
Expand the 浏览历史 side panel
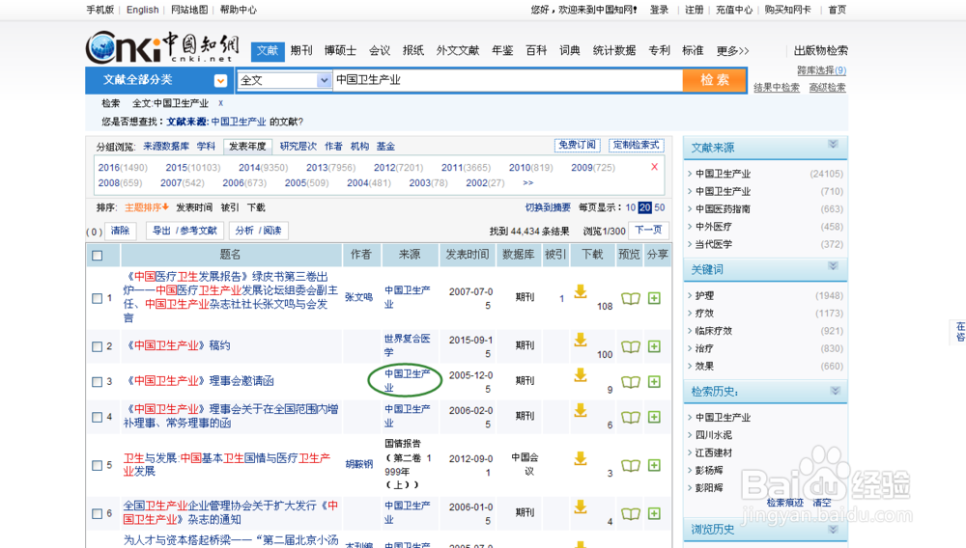[833, 530]
